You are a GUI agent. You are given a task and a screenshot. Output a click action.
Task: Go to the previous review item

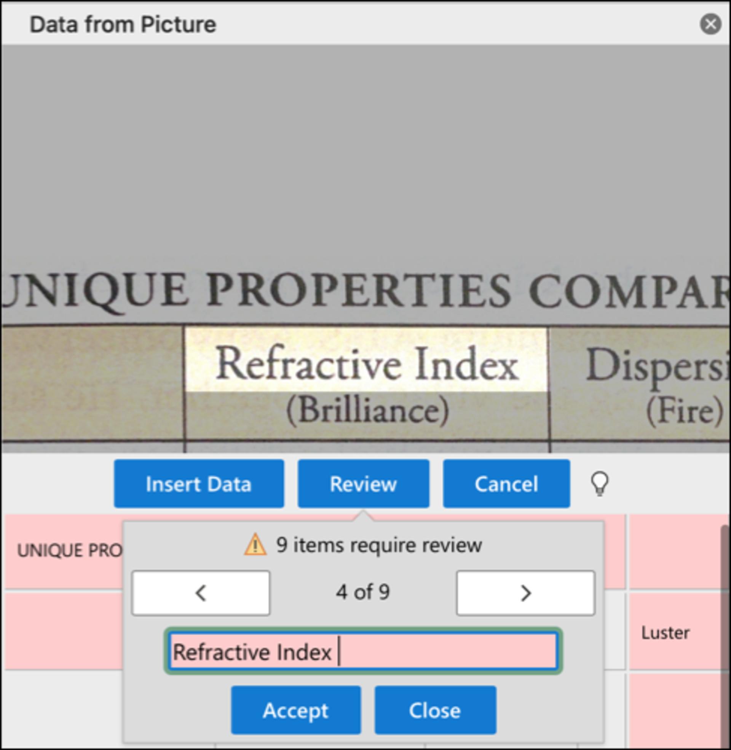pyautogui.click(x=201, y=593)
